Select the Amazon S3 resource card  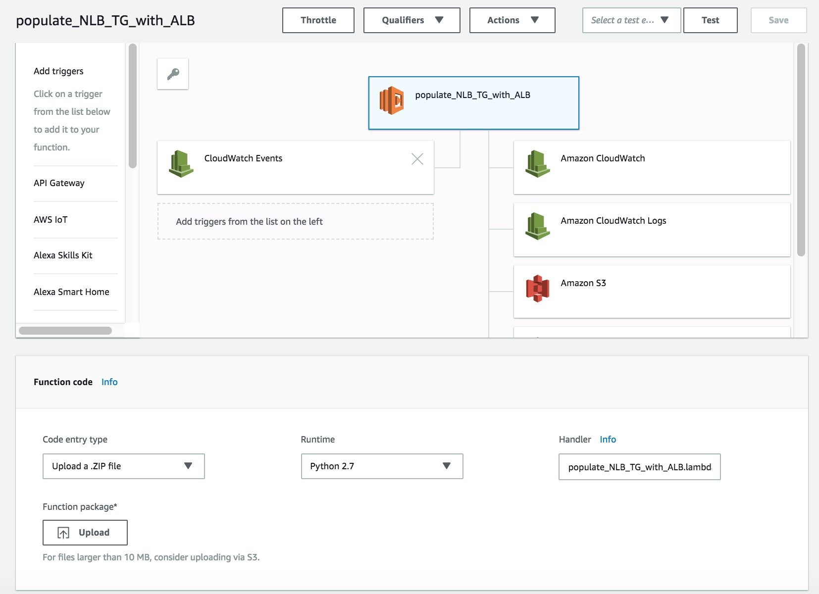tap(652, 292)
